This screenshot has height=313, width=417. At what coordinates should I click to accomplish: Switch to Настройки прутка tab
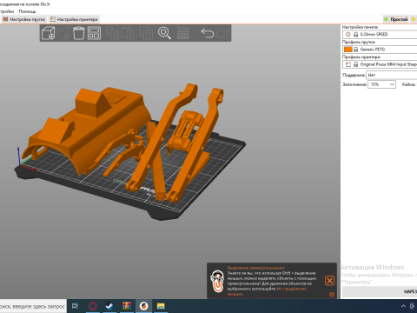point(24,19)
